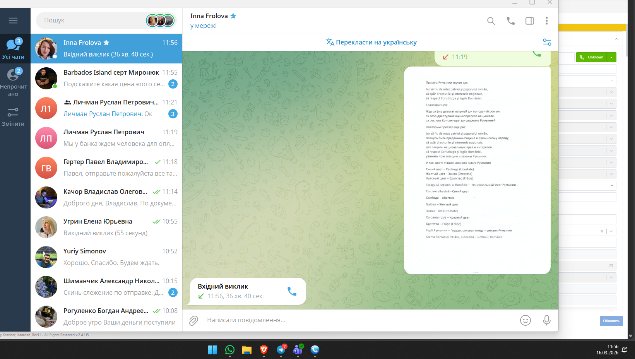Click the paperclip attach file icon
Viewport: 635px width, 359px height.
point(193,320)
